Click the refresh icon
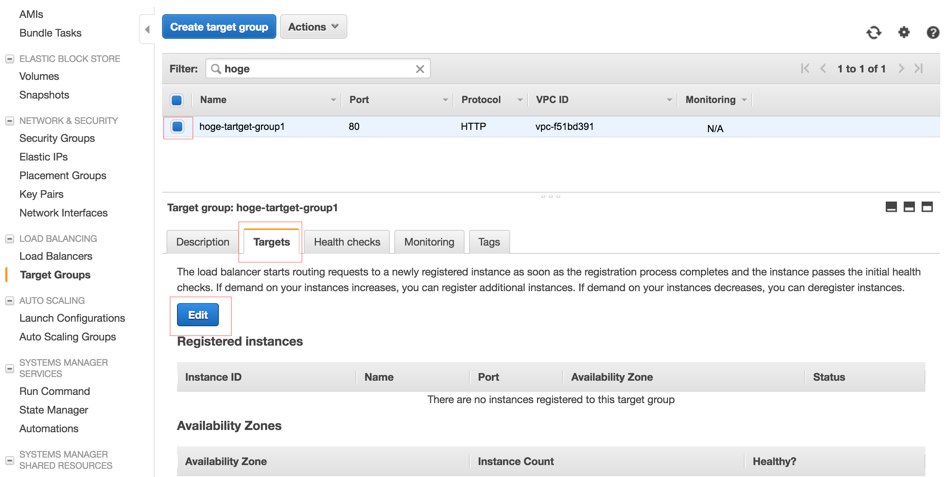The height and width of the screenshot is (477, 950). (x=874, y=32)
